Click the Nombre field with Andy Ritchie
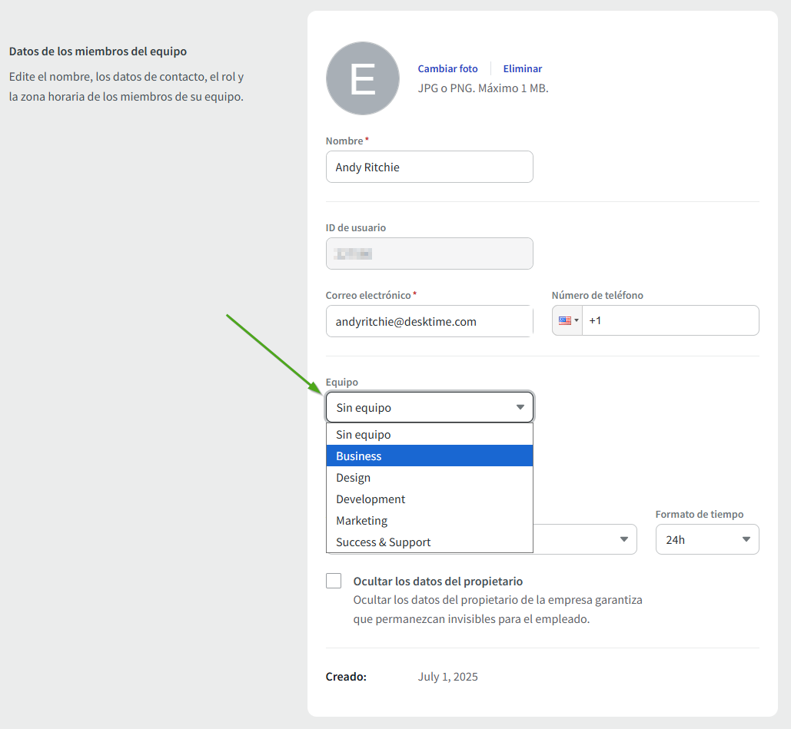The width and height of the screenshot is (791, 729). click(x=429, y=167)
